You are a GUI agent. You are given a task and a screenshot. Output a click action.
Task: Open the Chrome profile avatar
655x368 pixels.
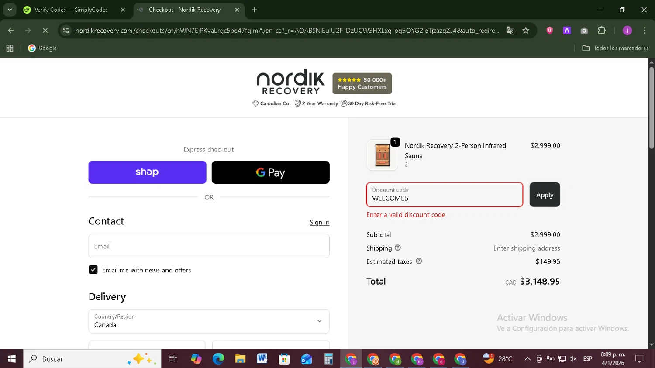(x=627, y=30)
